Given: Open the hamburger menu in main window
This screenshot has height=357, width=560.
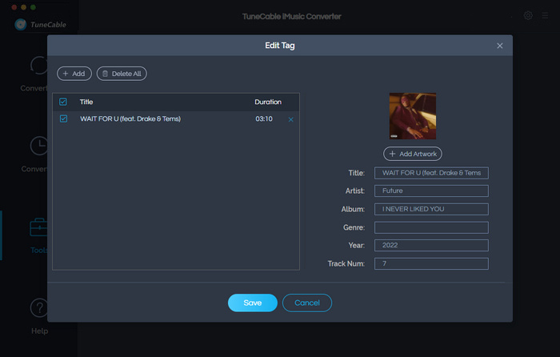Looking at the screenshot, I should 545,16.
